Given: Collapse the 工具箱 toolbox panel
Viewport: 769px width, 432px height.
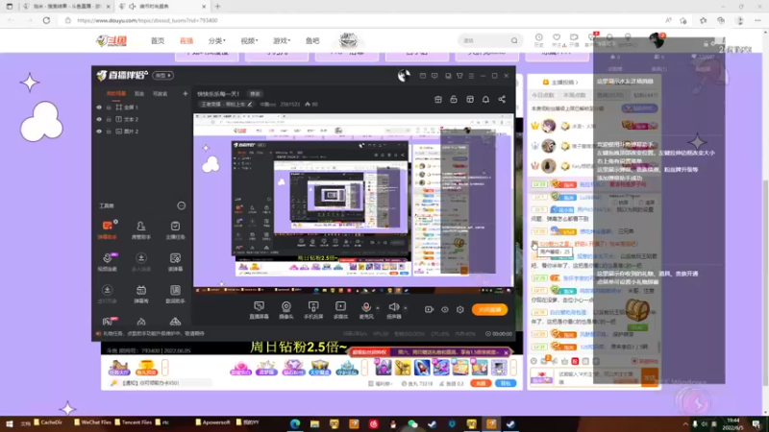Looking at the screenshot, I should tap(182, 205).
